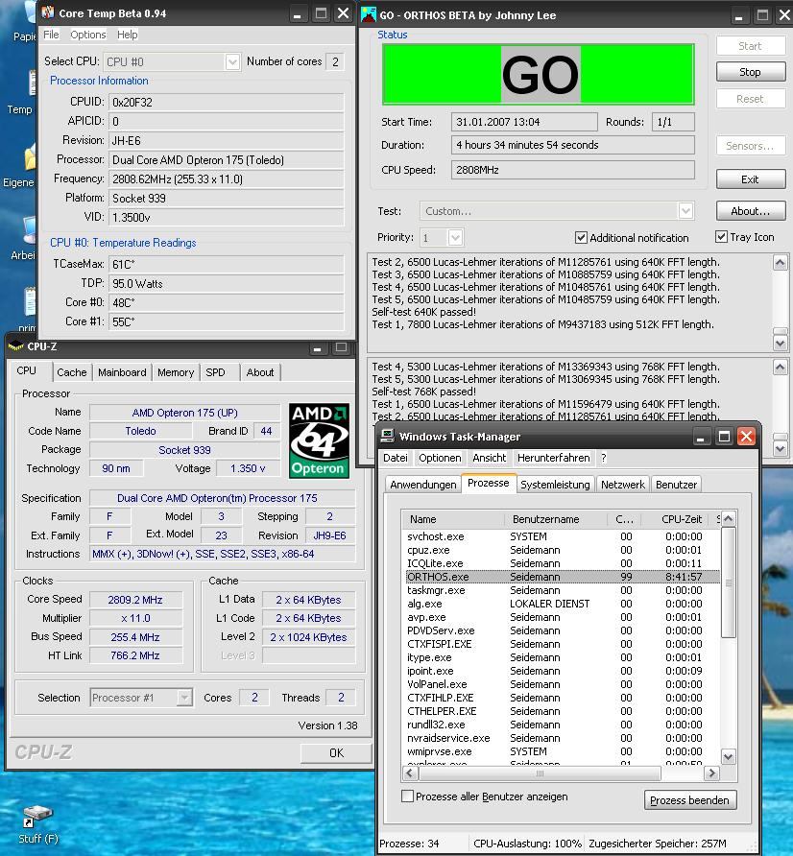Click the ORTHOS title bar icon
Image resolution: width=793 pixels, height=856 pixels.
(x=369, y=14)
